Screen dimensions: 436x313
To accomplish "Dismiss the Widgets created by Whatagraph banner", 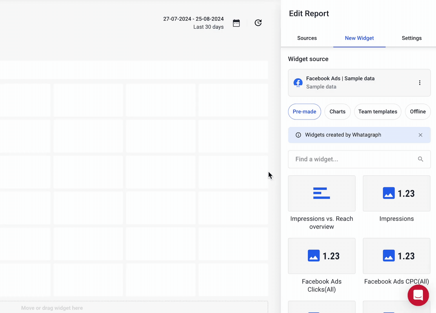I will [421, 135].
